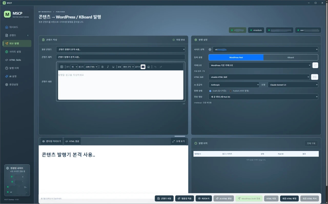Click the MSCP logo icon
Viewport: 328px width, 204px height.
tap(7, 14)
